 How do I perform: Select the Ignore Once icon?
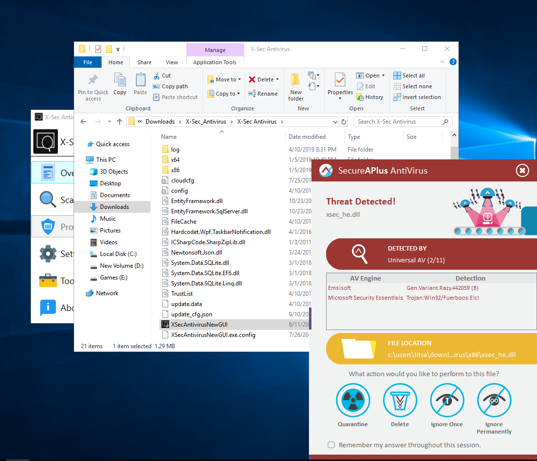[447, 400]
